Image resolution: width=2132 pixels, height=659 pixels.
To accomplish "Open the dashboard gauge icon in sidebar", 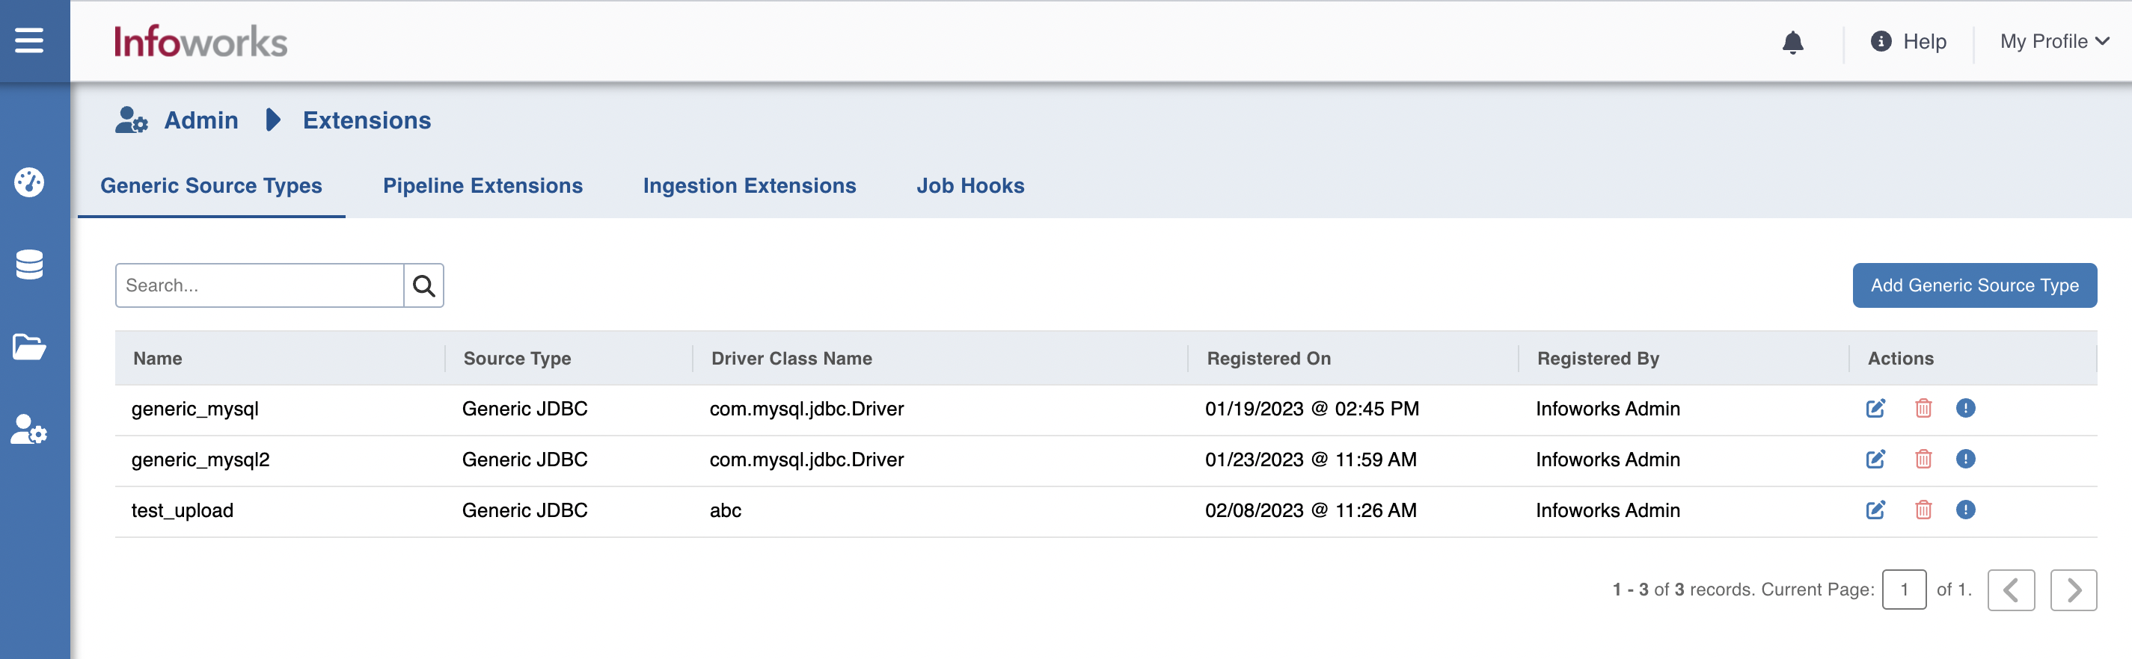I will tap(29, 182).
